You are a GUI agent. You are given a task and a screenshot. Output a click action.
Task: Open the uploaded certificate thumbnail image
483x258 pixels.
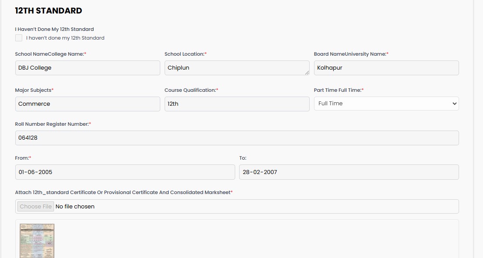point(37,241)
